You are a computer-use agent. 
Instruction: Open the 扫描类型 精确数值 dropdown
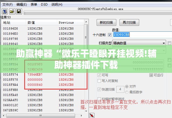139,43
